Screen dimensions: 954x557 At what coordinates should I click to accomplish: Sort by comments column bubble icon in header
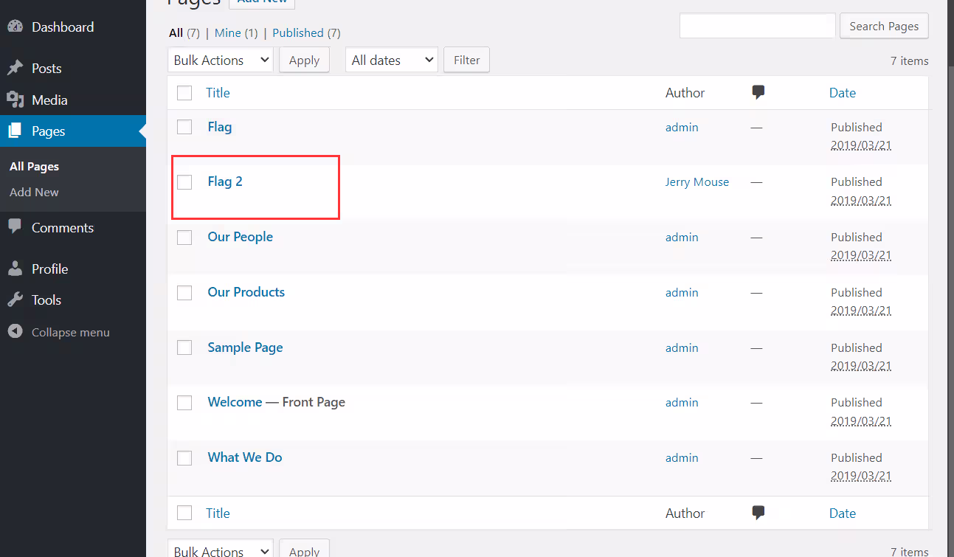[x=758, y=92]
